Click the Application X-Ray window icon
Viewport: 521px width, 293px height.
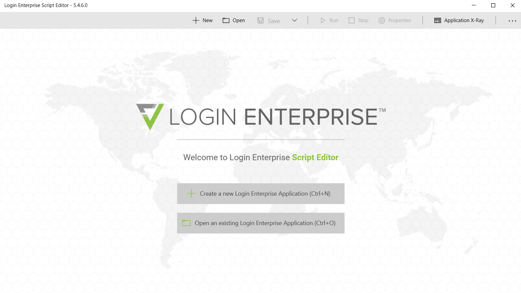pos(438,20)
